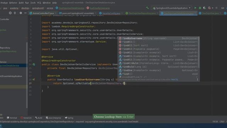Viewport: 227px width, 128px height.
Task: Open the Java Enterprise tool window
Action: [x=54, y=118]
